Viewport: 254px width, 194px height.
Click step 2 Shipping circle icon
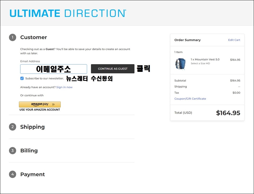point(12,127)
